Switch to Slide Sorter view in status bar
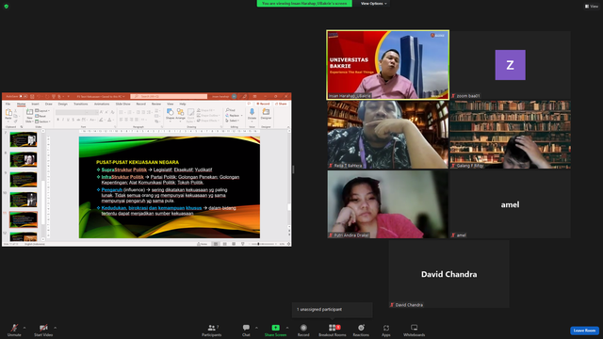Screen dimensions: 603x339 [x=224, y=244]
